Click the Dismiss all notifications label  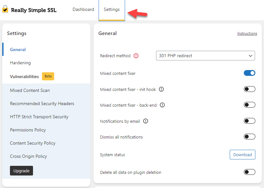121,137
